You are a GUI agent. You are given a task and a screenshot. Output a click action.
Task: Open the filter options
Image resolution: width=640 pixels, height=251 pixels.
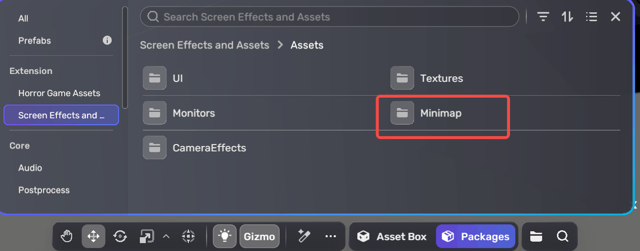coord(543,16)
